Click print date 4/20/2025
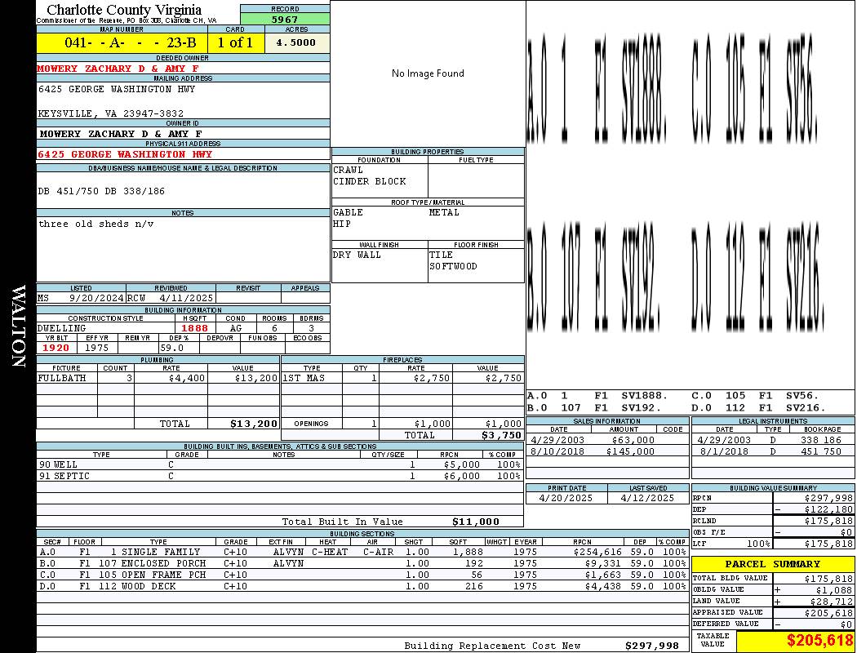This screenshot has height=653, width=857. tap(566, 498)
